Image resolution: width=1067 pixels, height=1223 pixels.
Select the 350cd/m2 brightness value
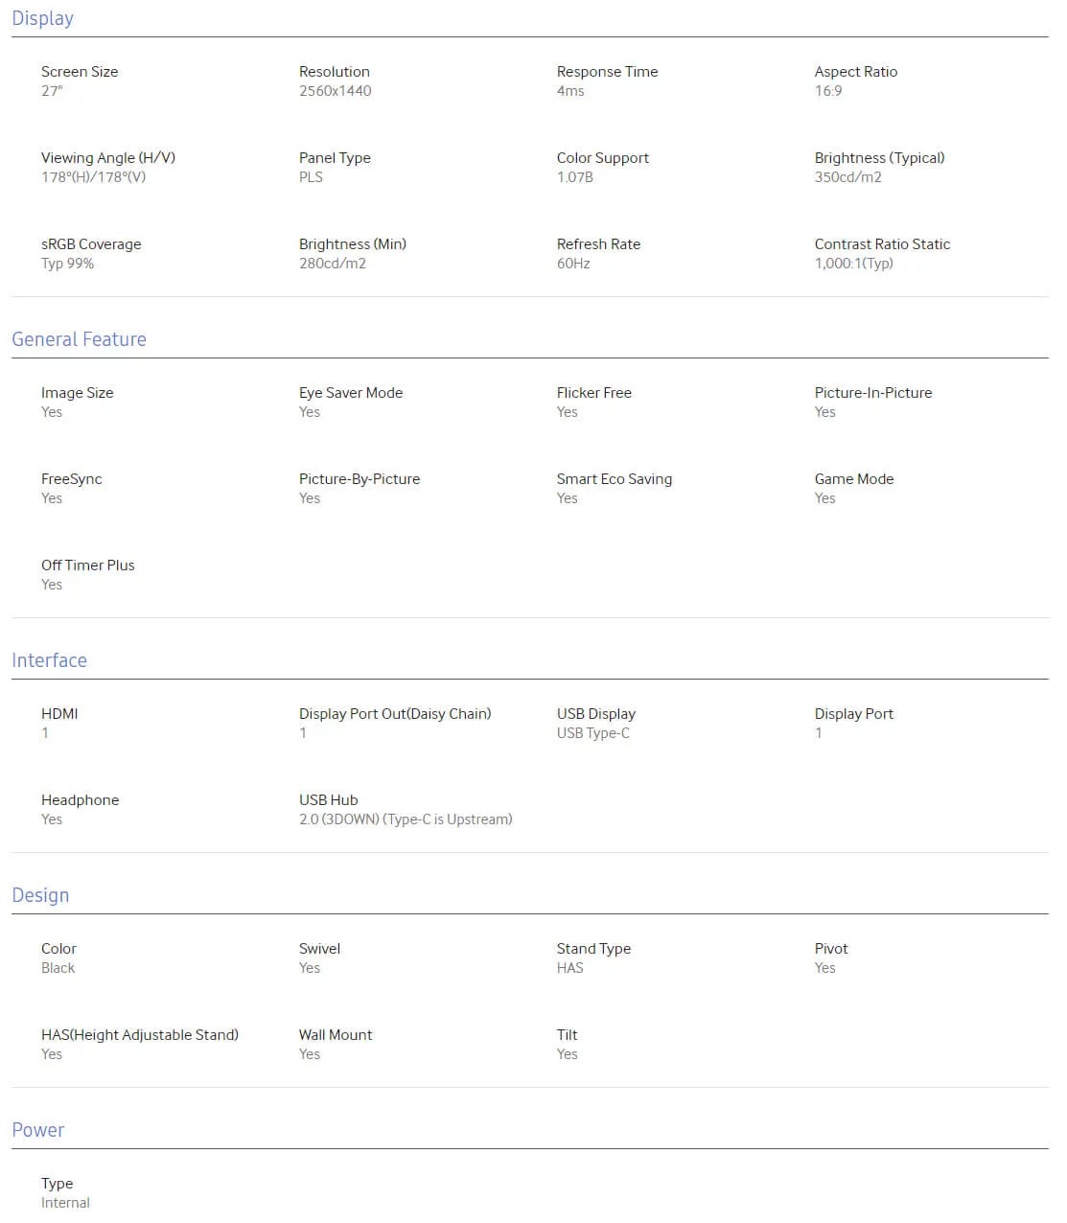pos(847,177)
